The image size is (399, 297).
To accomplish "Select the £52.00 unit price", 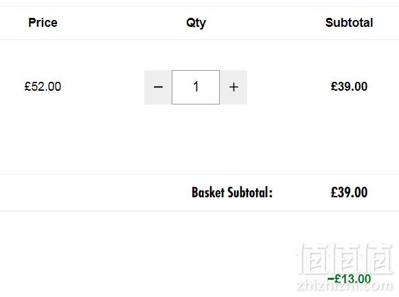I will [x=43, y=87].
